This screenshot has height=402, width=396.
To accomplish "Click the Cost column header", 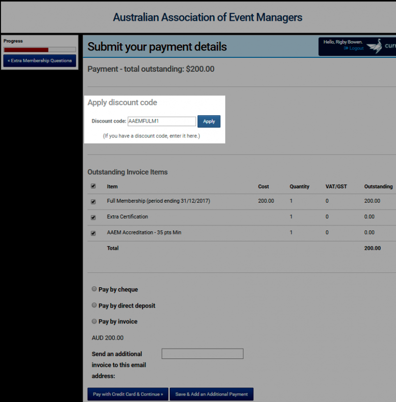I will pos(263,186).
